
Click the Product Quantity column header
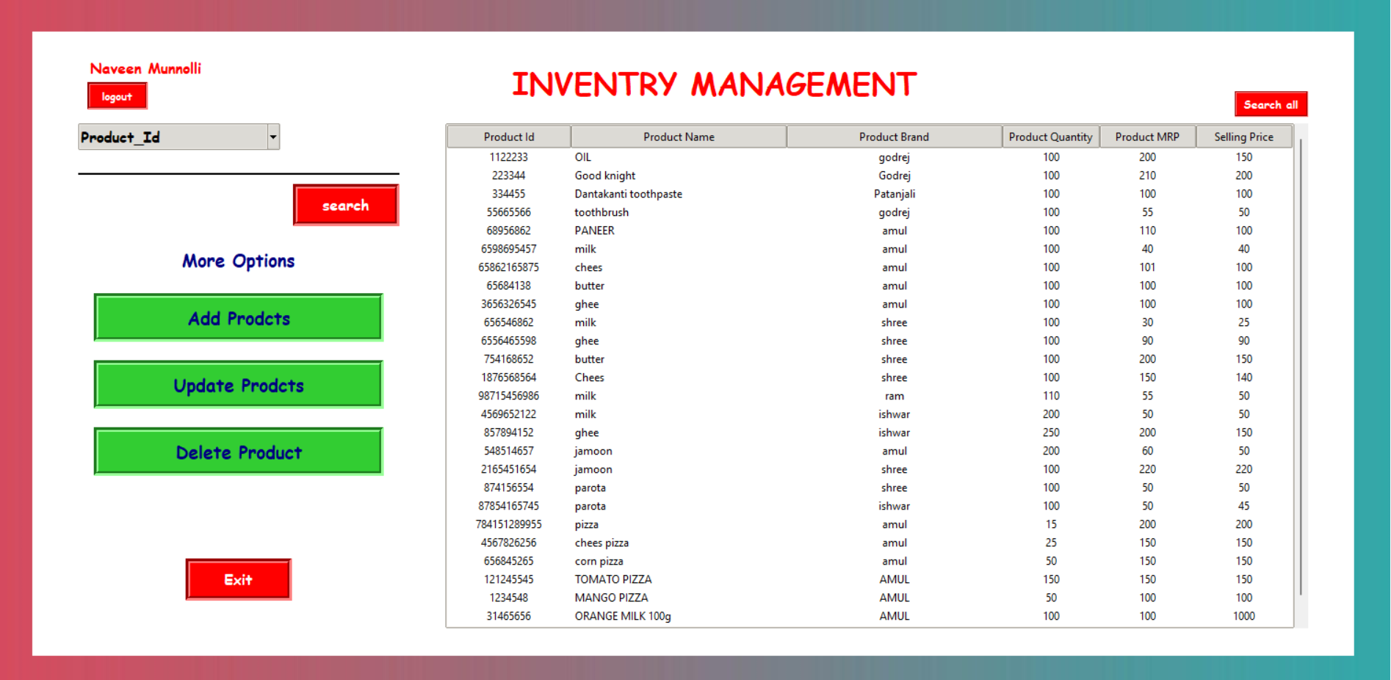[1050, 137]
